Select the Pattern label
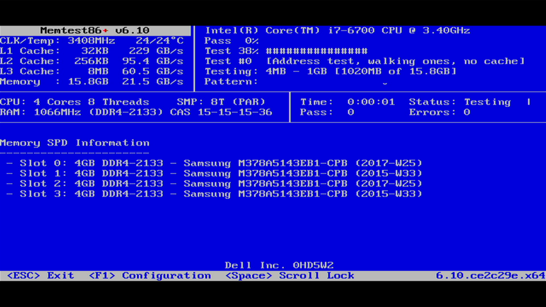Image resolution: width=546 pixels, height=307 pixels. [x=231, y=82]
